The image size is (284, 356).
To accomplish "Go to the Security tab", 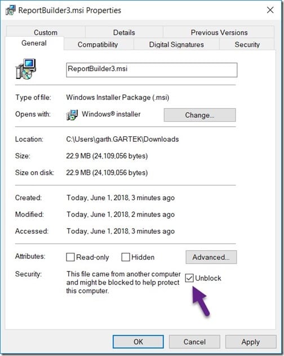I will 247,44.
